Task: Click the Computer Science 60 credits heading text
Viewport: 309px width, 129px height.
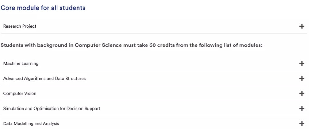Action: point(131,45)
